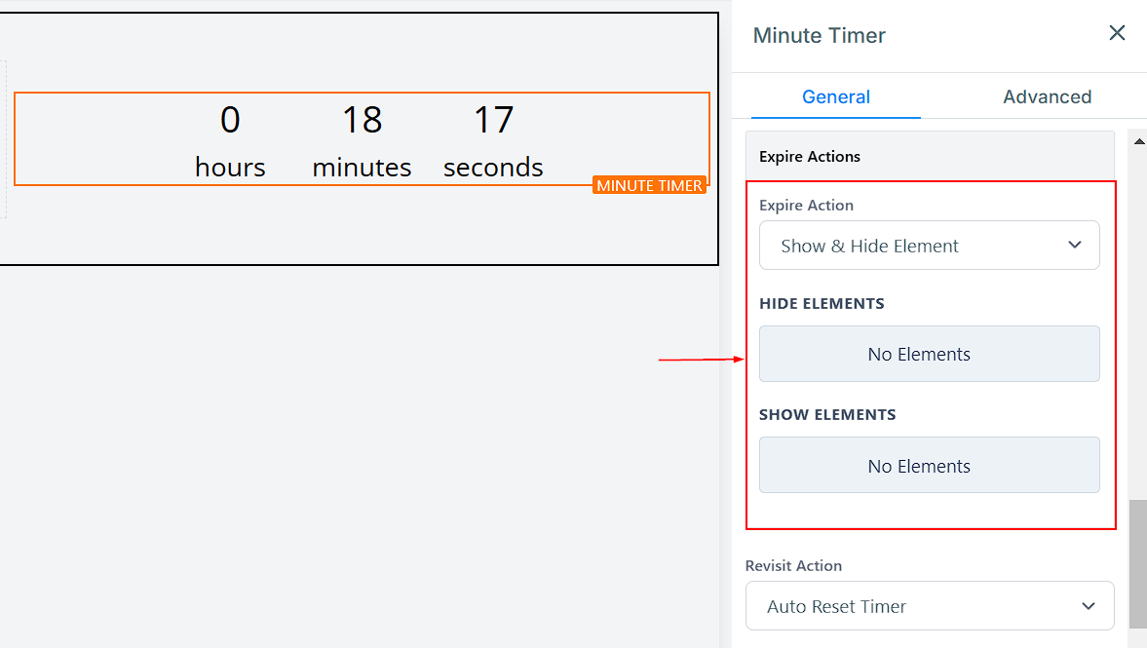
Task: Click the HIDE ELEMENTS heading
Action: point(822,304)
